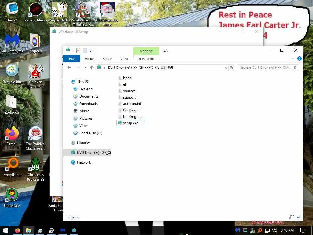
Task: Open the setup.exe file
Action: [x=130, y=123]
